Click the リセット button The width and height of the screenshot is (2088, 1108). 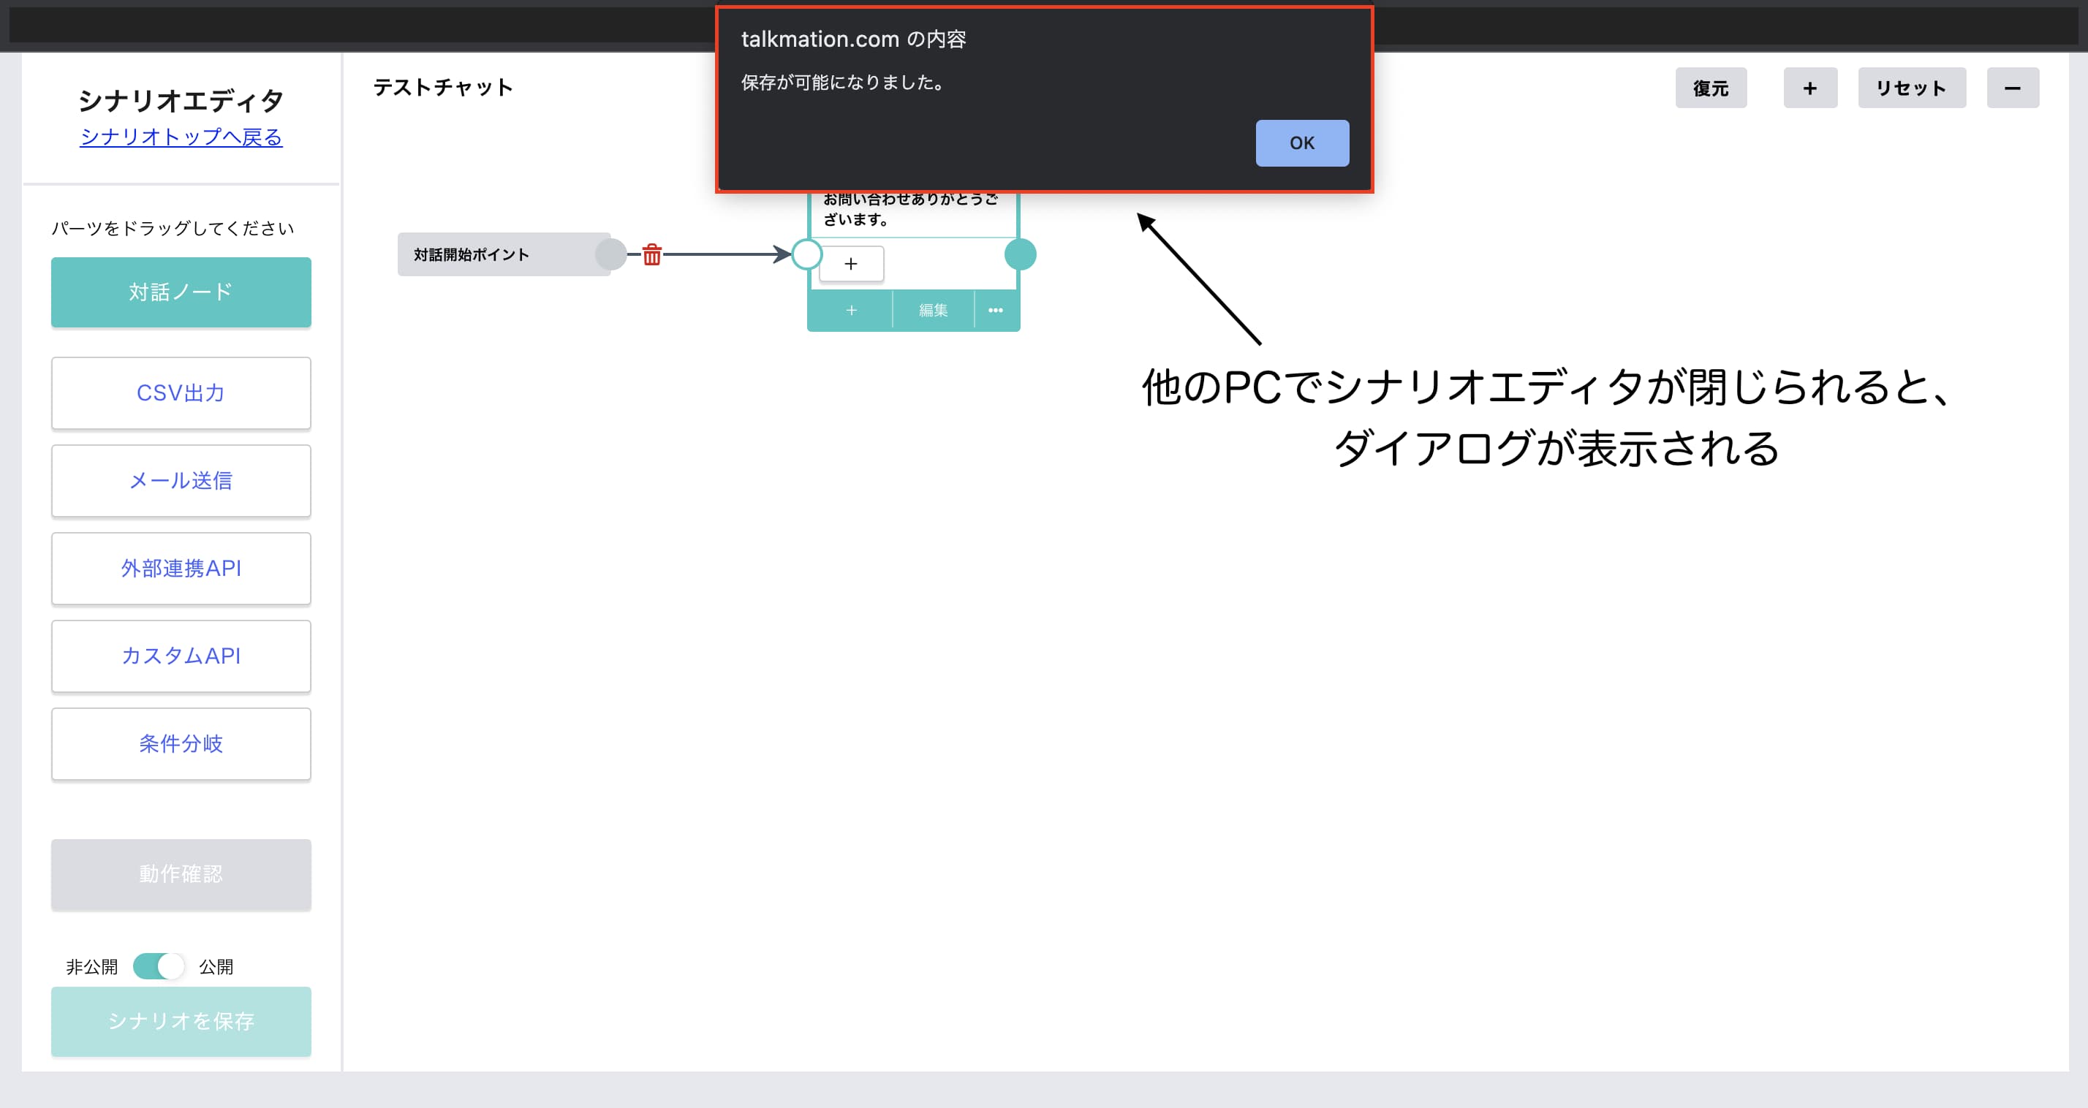tap(1910, 88)
